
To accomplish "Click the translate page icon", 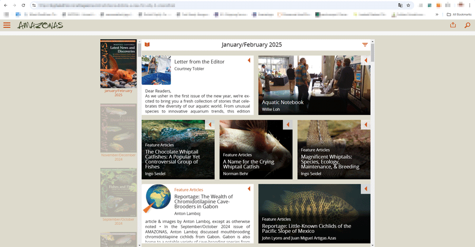I will click(400, 5).
